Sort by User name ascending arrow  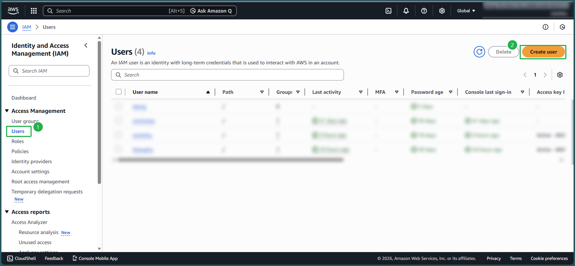[208, 92]
